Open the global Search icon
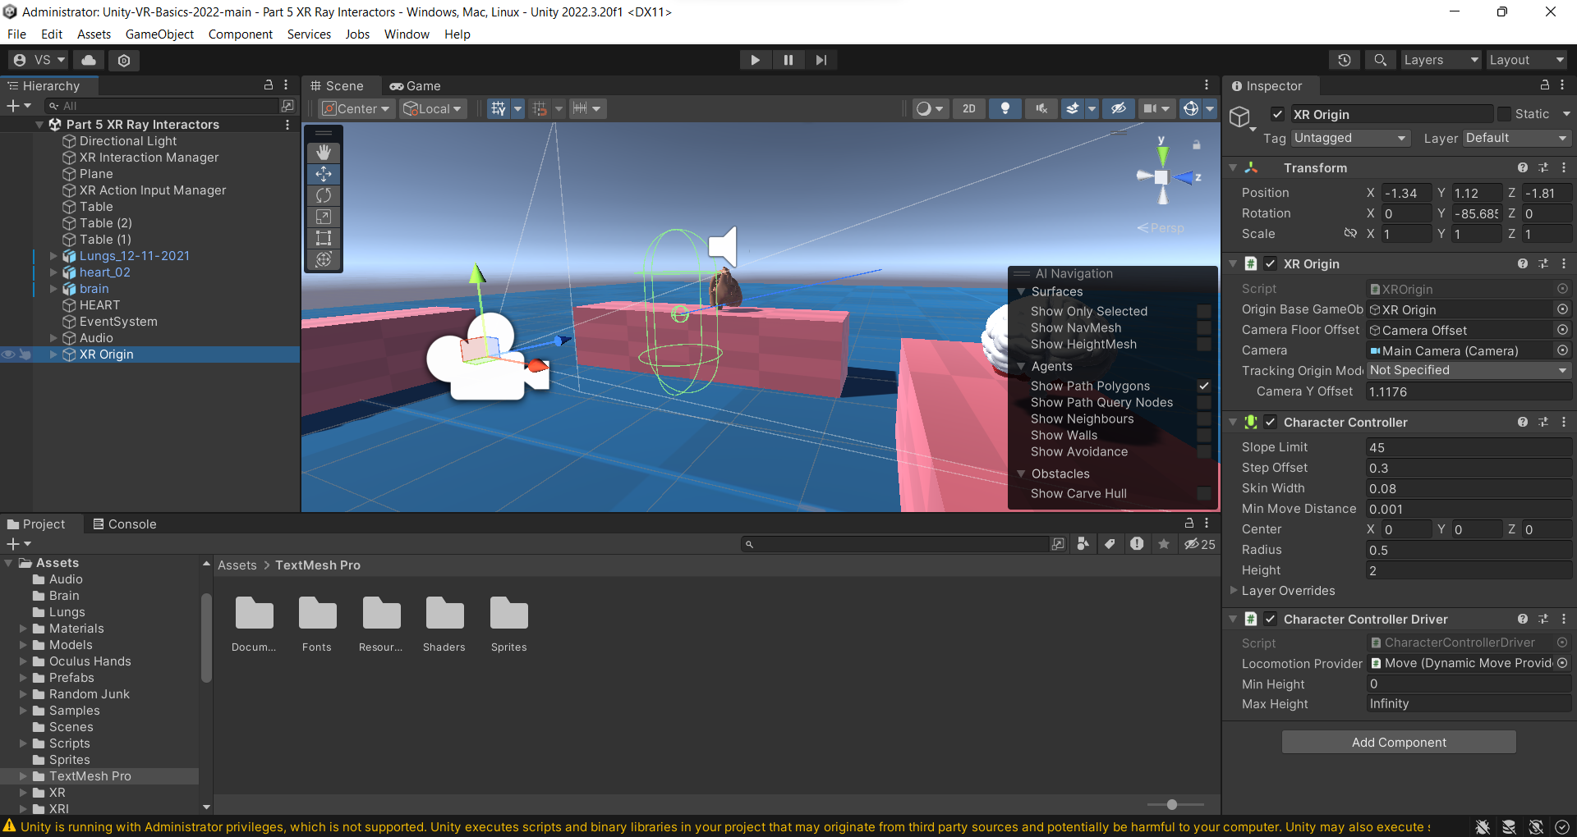Screen dimensions: 1577x837 pos(1381,60)
